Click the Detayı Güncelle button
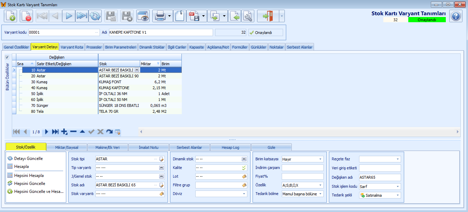This screenshot has height=212, width=468. click(28, 158)
